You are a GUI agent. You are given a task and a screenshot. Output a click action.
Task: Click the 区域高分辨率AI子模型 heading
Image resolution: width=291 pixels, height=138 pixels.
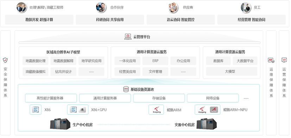(x=63, y=52)
